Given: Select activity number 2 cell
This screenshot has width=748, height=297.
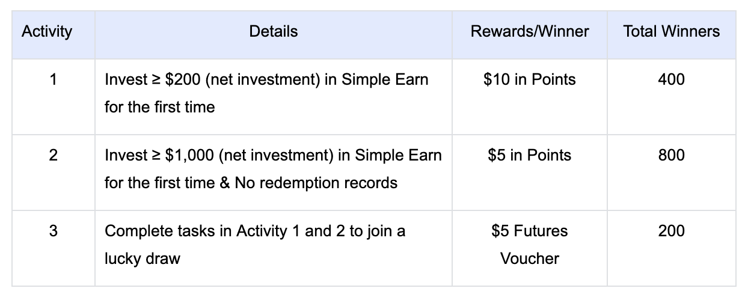Looking at the screenshot, I should [x=54, y=155].
